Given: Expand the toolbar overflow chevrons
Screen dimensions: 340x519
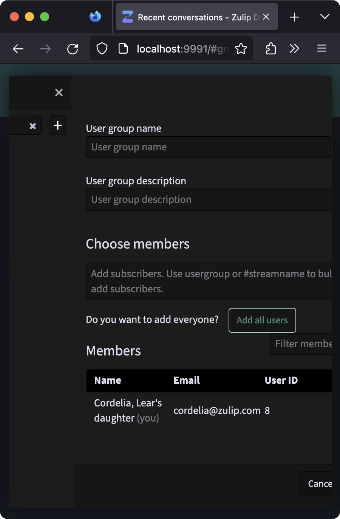Looking at the screenshot, I should click(294, 48).
